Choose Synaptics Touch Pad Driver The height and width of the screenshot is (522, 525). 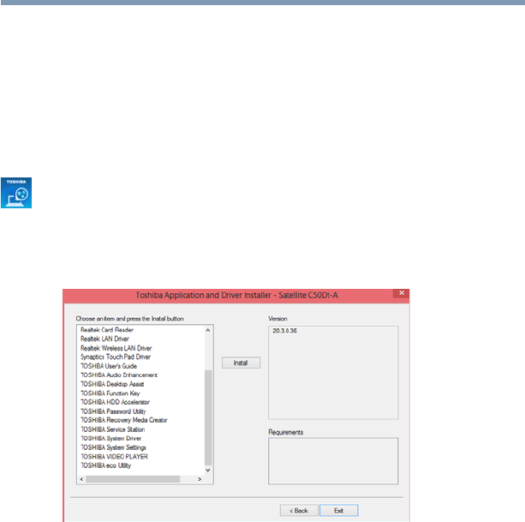pos(116,357)
